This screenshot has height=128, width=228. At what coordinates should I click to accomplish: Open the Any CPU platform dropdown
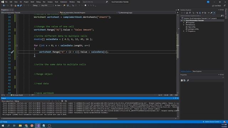point(47,6)
